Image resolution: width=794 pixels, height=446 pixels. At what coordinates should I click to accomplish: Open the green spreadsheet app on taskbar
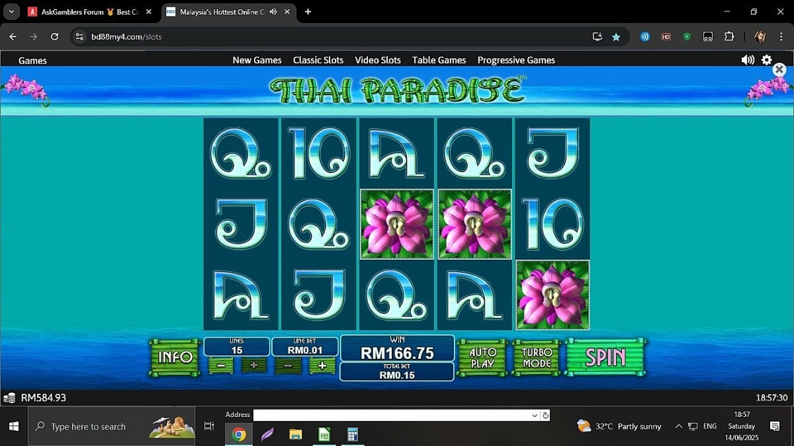[x=324, y=434]
